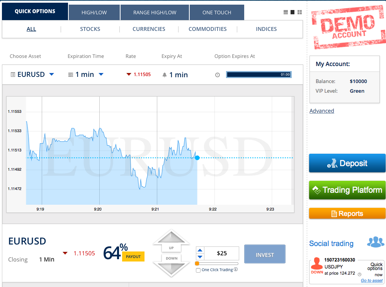Filter assets by Stocks
The width and height of the screenshot is (386, 287).
(90, 29)
